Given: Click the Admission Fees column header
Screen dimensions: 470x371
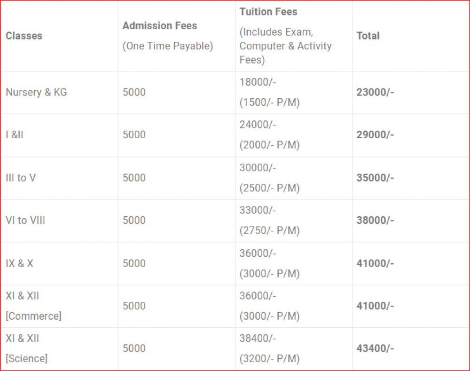Looking at the screenshot, I should (x=160, y=26).
